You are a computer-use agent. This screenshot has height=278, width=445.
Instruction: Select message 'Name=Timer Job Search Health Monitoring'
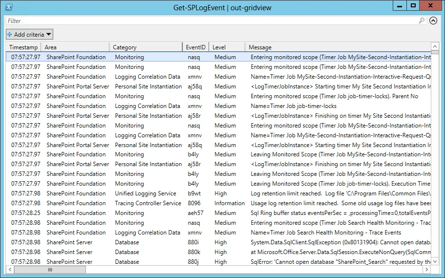click(326, 233)
